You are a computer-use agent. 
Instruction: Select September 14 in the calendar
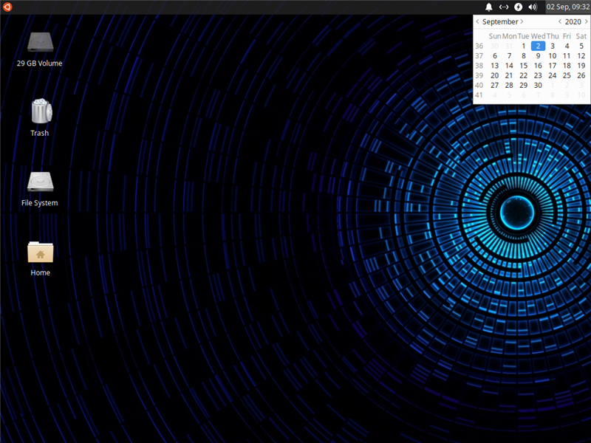(x=509, y=66)
